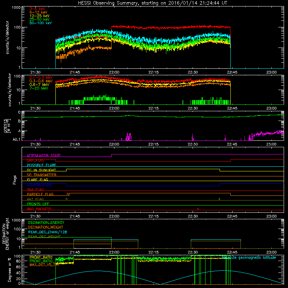Image resolution: width=288 pixels, height=288 pixels.
Task: Click the GAP_FLAG label
Action: tap(35, 160)
